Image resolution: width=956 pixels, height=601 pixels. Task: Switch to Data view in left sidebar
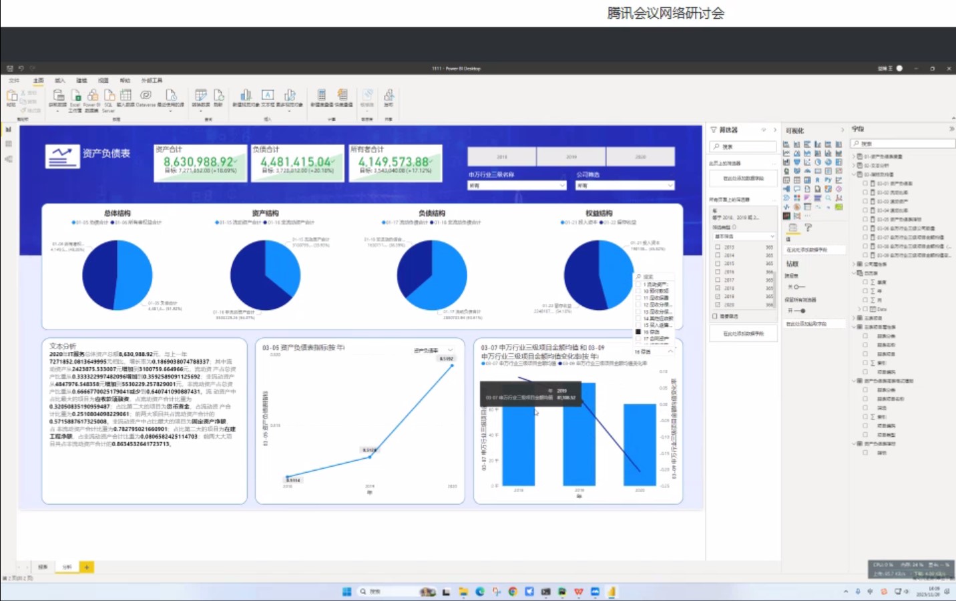pyautogui.click(x=9, y=144)
